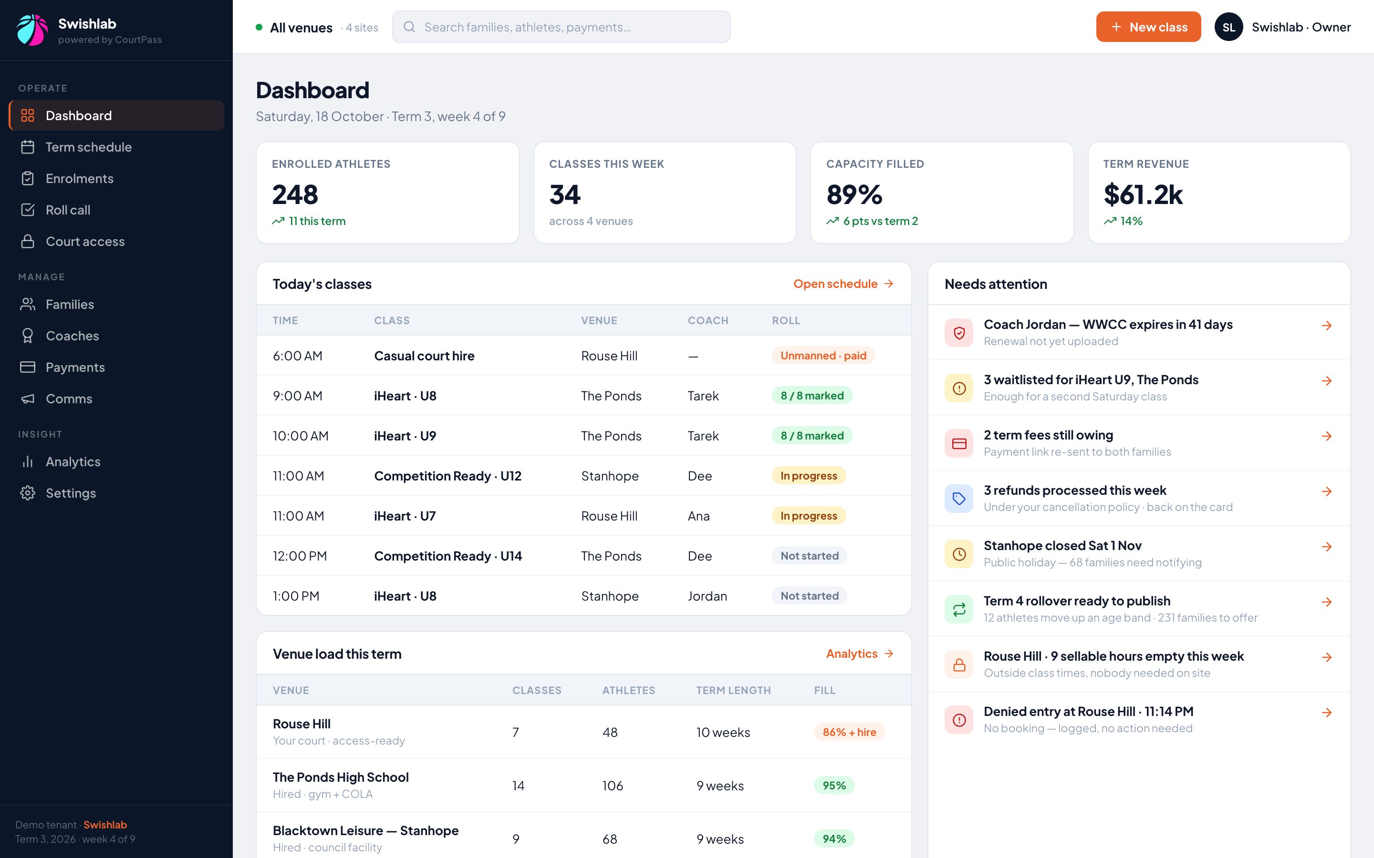Go to Term schedule in sidebar
Screen dimensions: 1374x858
116,147
